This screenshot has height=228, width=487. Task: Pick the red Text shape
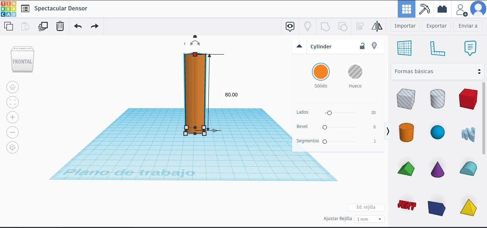pyautogui.click(x=407, y=205)
